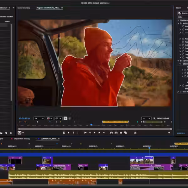Toggle Anchor Point stopwatch animation

coord(183,42)
